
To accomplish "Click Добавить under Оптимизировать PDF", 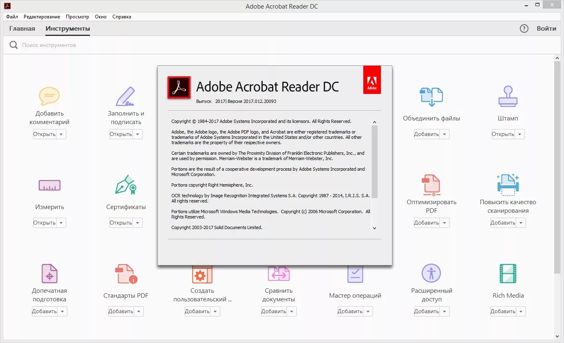I will 427,223.
